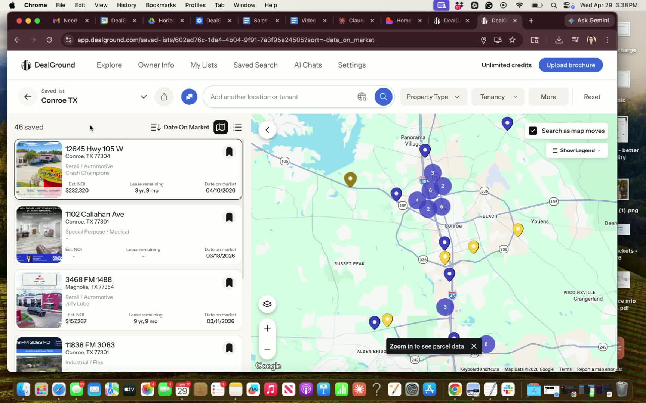646x403 pixels.
Task: Dismiss the zoom in parcel data notice
Action: [x=474, y=346]
